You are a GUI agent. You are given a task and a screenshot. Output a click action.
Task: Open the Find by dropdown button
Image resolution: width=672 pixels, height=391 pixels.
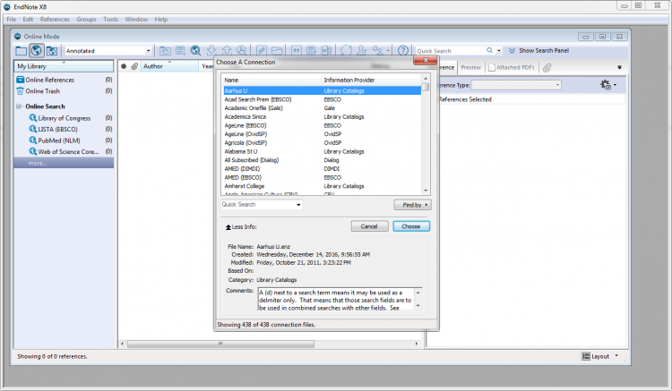(412, 205)
